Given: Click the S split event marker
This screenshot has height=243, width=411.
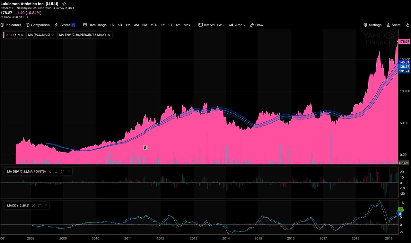Looking at the screenshot, I should point(145,148).
